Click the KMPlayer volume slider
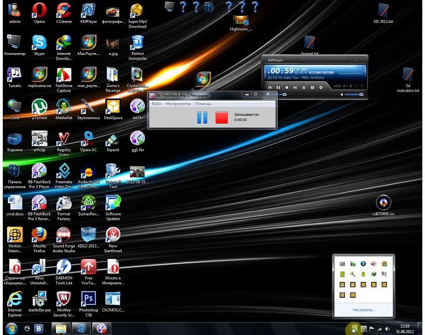 354,94
